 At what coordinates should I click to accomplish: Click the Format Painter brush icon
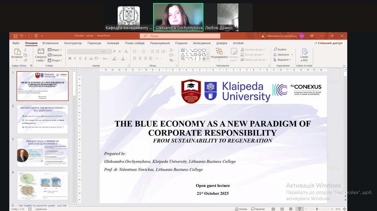pos(25,60)
